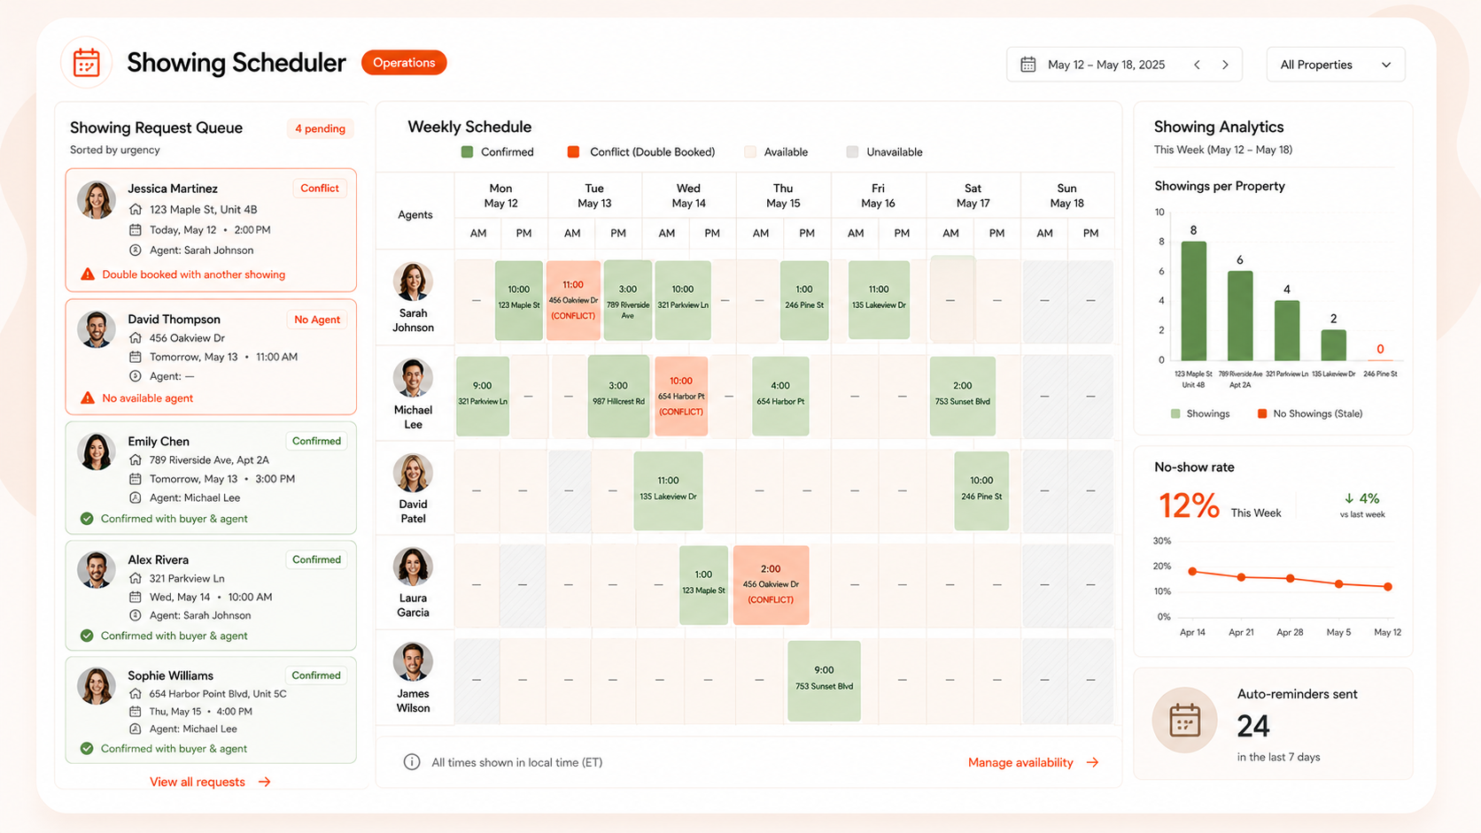
Task: Click the 4 pending badge
Action: 320,129
